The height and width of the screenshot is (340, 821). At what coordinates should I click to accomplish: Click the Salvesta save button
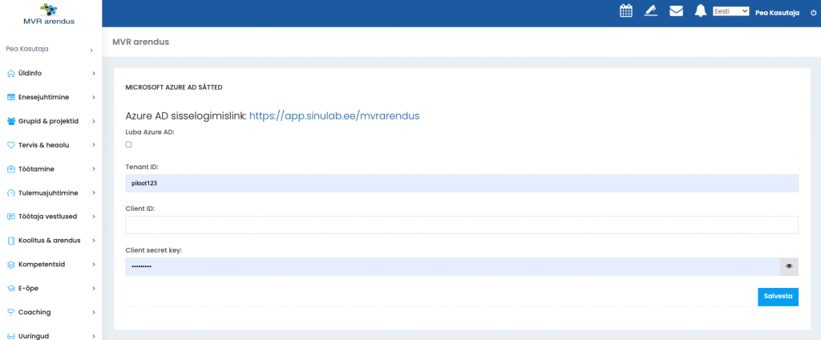778,297
